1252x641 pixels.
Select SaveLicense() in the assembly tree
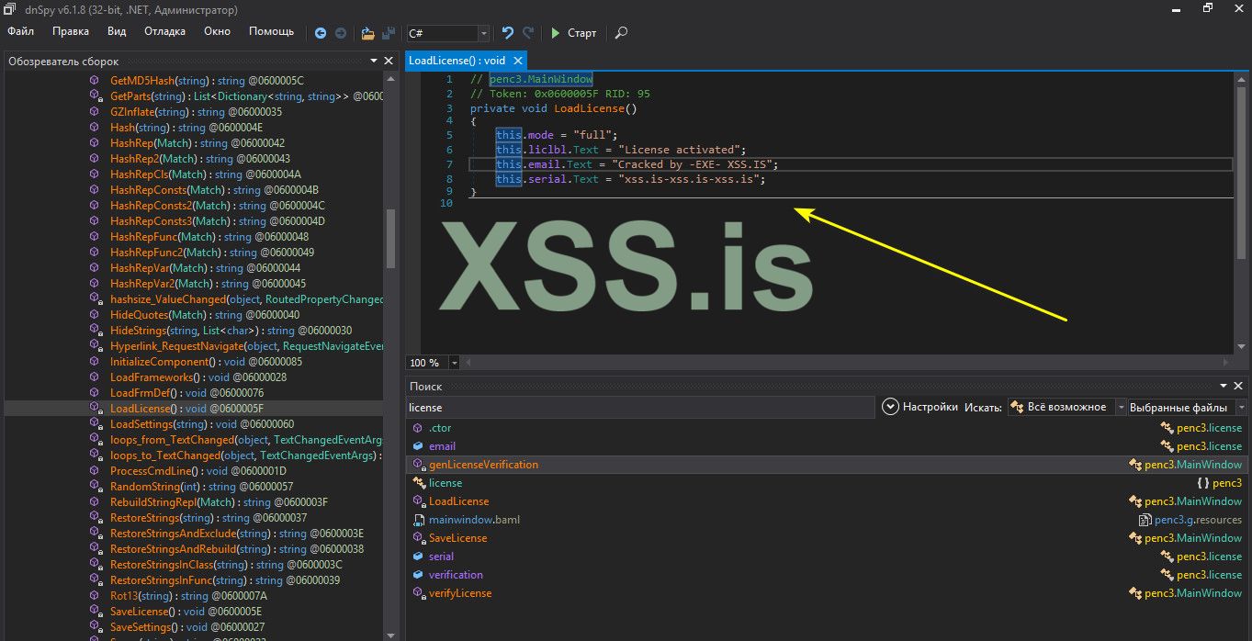click(x=140, y=612)
